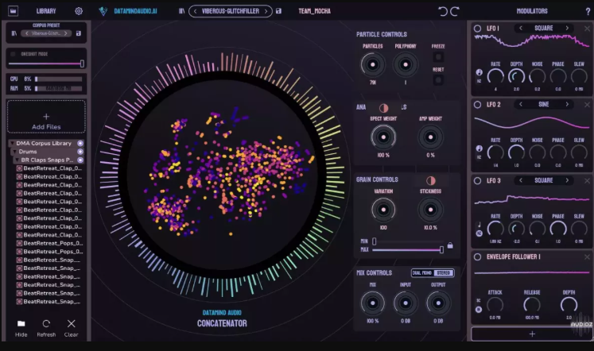Go to previous main preset before Viberous-Glitchfiller
This screenshot has width=594, height=351.
[195, 11]
